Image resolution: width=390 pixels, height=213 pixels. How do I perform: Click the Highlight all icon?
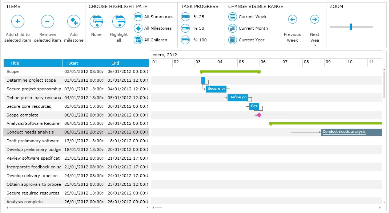click(118, 22)
